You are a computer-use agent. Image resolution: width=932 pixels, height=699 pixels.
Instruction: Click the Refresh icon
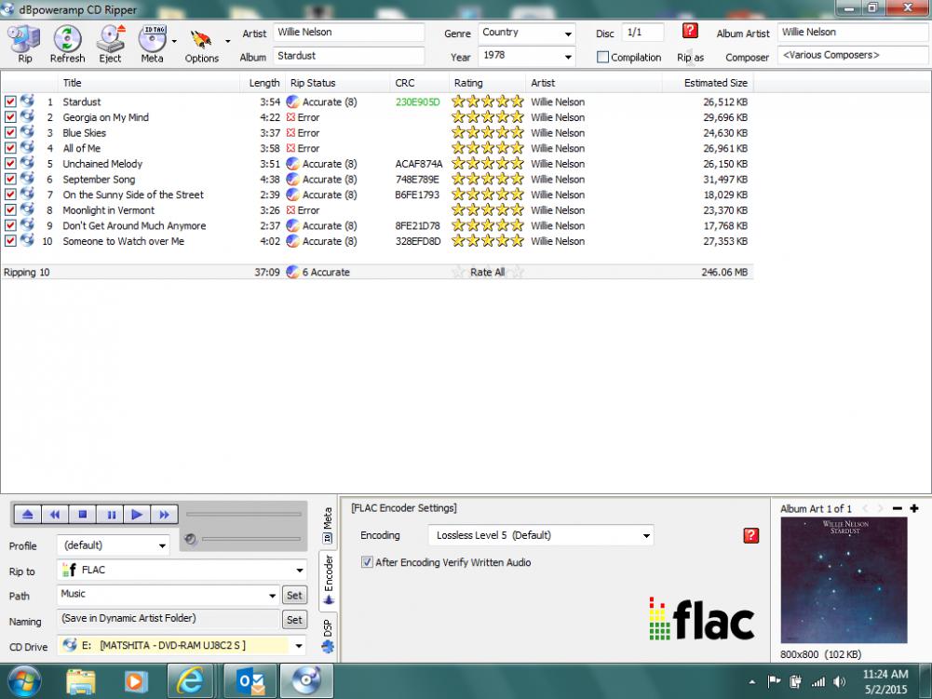click(x=67, y=43)
